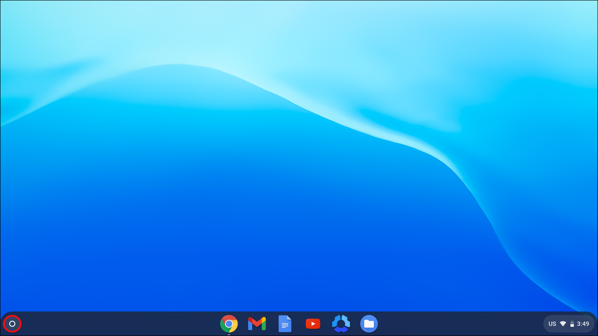
Task: Click the battery status icon
Action: click(572, 324)
